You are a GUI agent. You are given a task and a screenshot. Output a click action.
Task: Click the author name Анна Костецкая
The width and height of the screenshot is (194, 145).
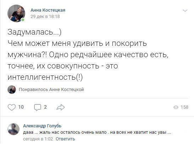coord(48,10)
